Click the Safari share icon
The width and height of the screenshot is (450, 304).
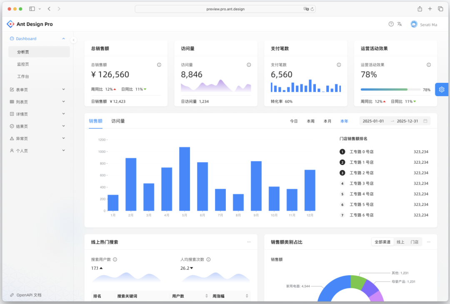pos(420,9)
